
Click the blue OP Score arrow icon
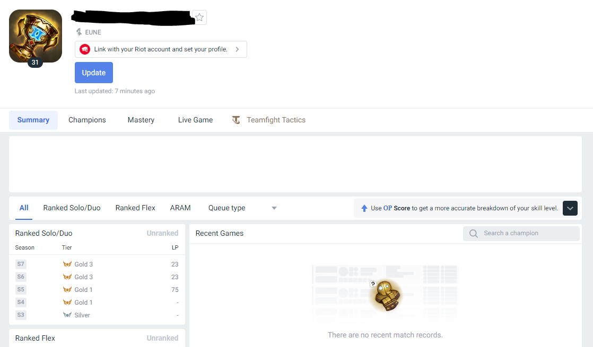click(x=364, y=208)
